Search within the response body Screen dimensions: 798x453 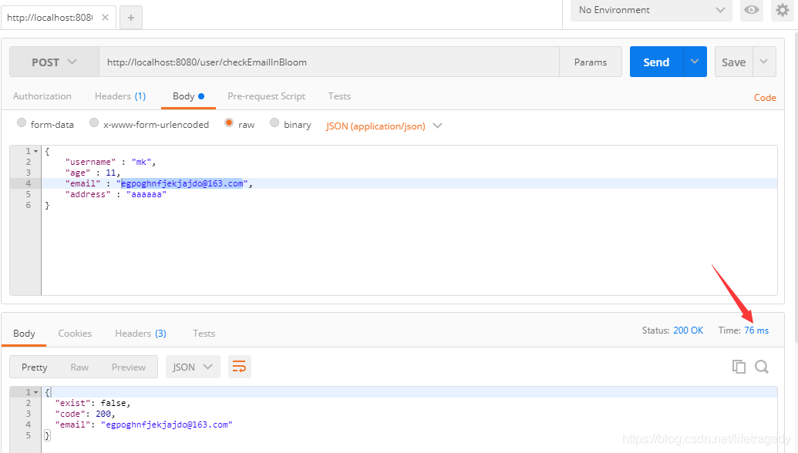click(x=761, y=367)
